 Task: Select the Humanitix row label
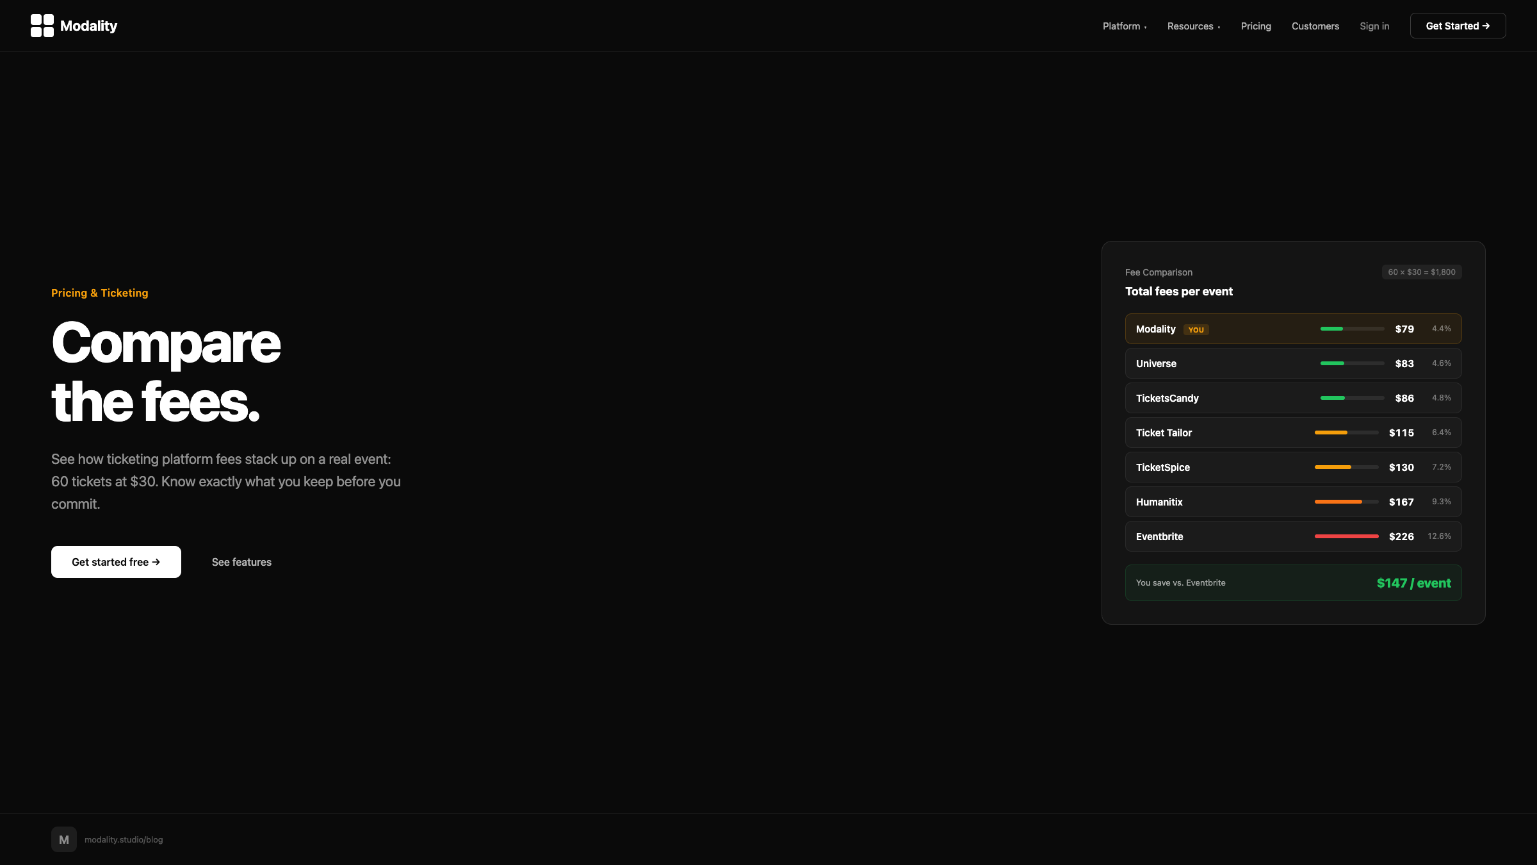1159,502
